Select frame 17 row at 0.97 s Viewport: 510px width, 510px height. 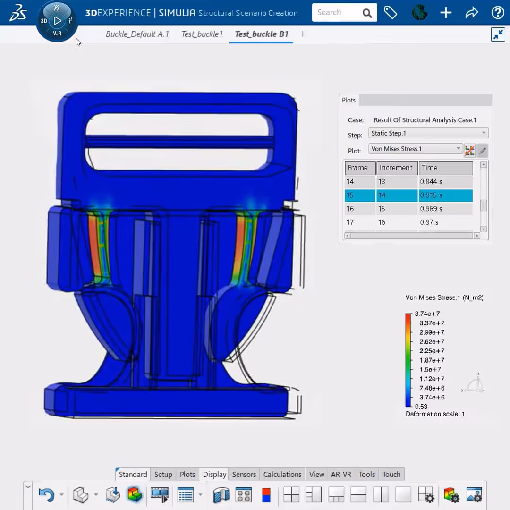408,222
